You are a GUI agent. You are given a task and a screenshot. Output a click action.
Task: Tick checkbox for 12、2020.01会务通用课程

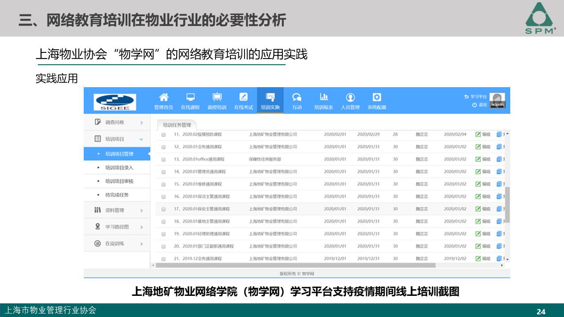tap(163, 147)
